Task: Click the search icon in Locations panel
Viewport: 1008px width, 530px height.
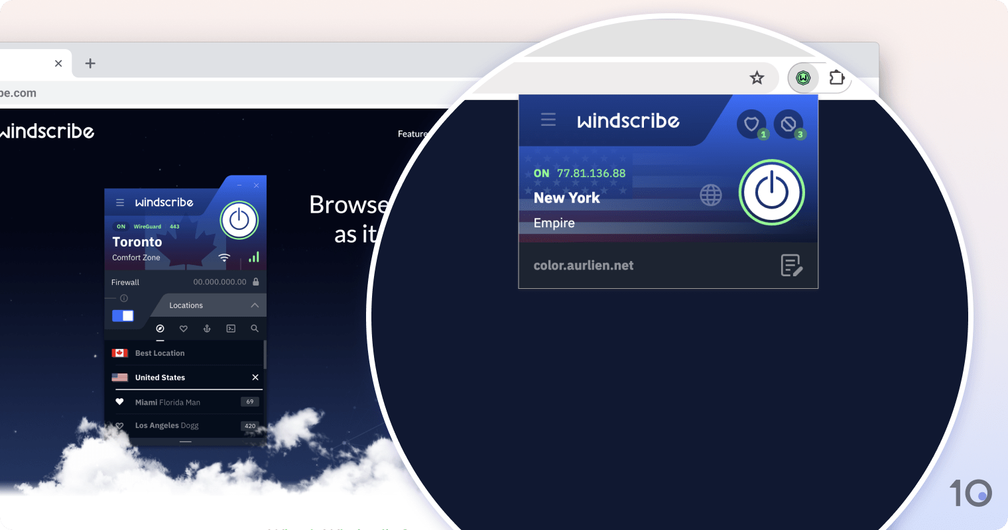Action: point(255,328)
